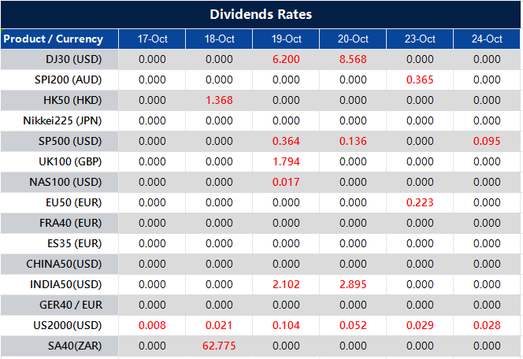Select the 0.095 cell in the SP500 row
This screenshot has height=359, width=523.
pos(487,141)
